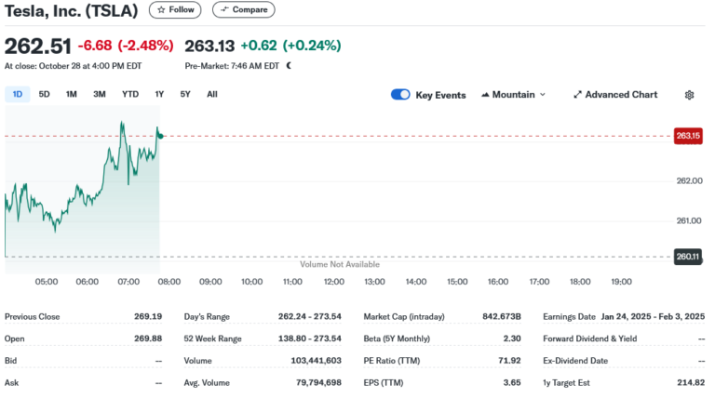
Task: Click the Beta (5Y Monthly) label
Action: 397,338
